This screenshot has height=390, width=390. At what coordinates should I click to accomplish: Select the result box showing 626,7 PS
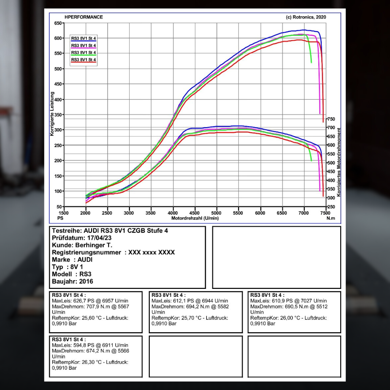coord(96,312)
